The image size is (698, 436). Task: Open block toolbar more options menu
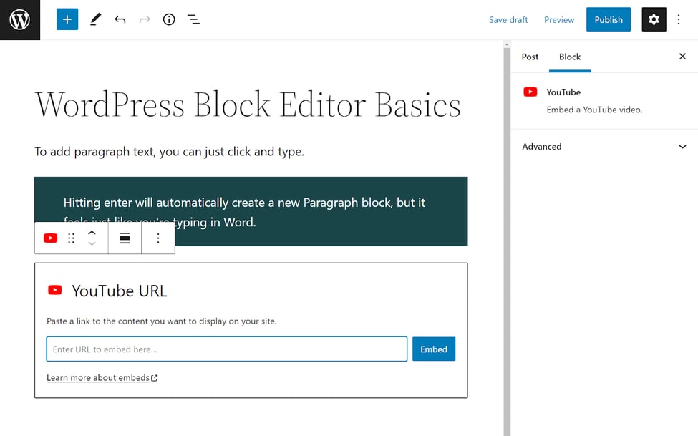(158, 238)
